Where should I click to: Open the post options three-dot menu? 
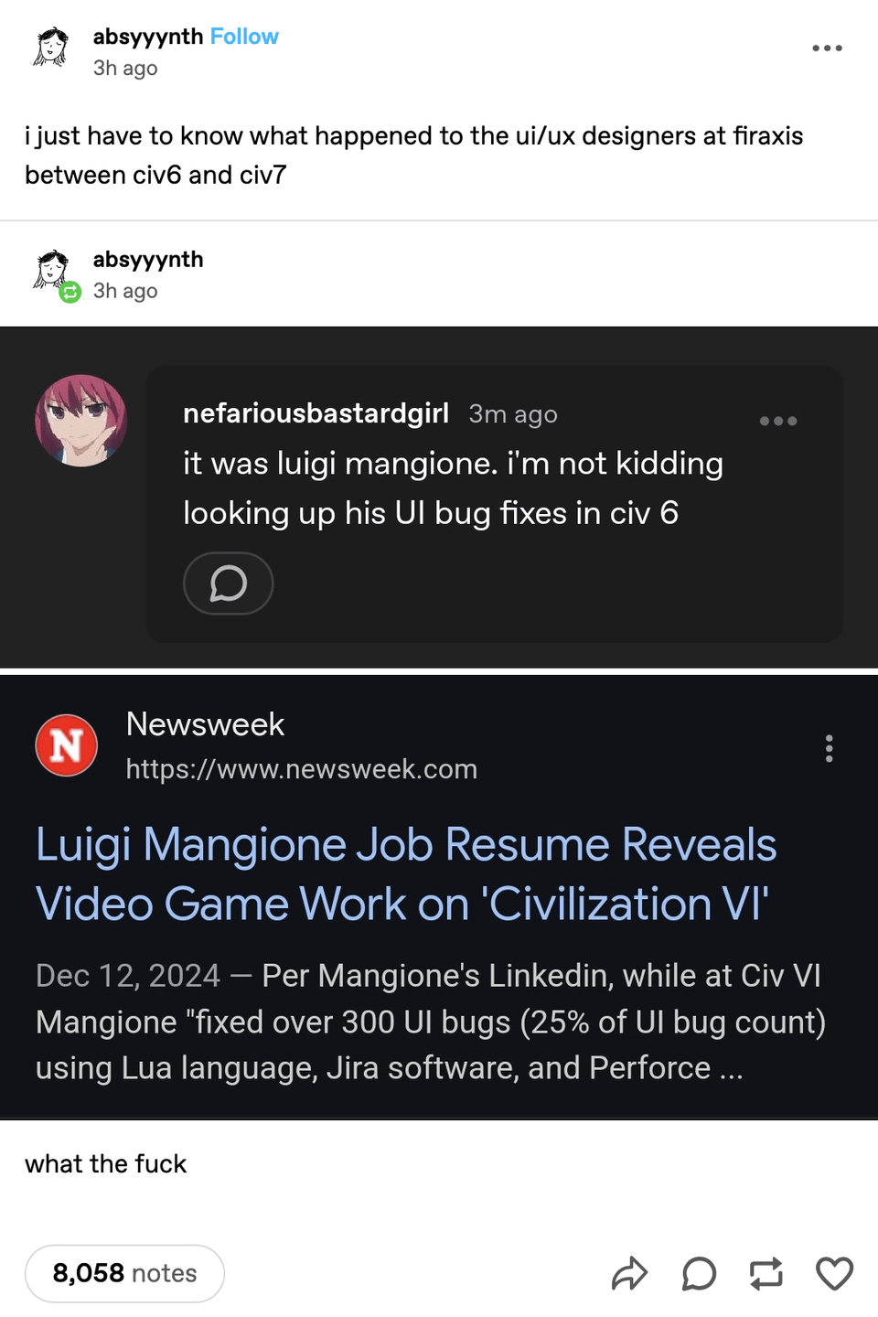coord(827,48)
